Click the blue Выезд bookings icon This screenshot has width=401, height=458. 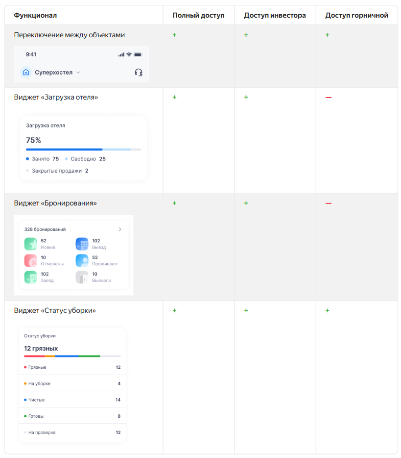coord(82,244)
